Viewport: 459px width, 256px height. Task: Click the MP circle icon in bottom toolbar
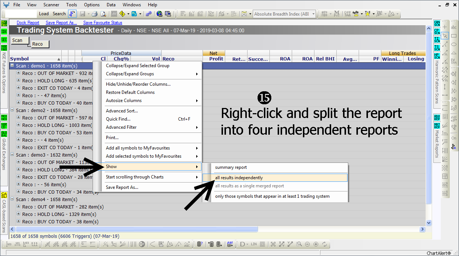pyautogui.click(x=142, y=244)
